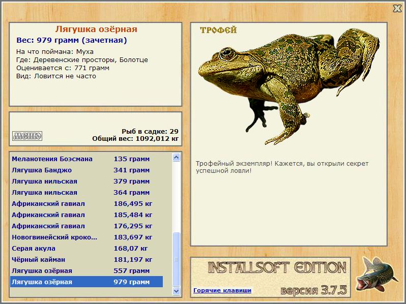Click Где: Деревенские просторы, Болотце line
The image size is (406, 304).
(x=82, y=60)
